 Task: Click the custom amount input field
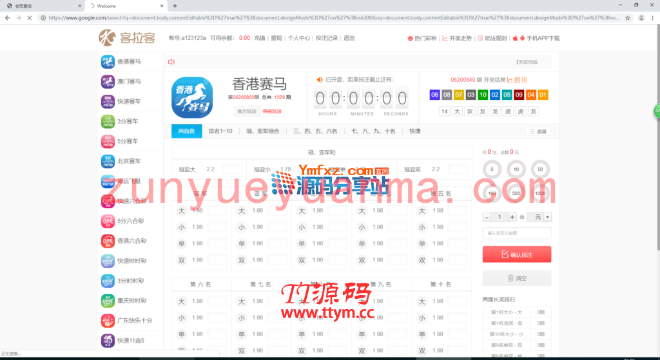pos(517,233)
